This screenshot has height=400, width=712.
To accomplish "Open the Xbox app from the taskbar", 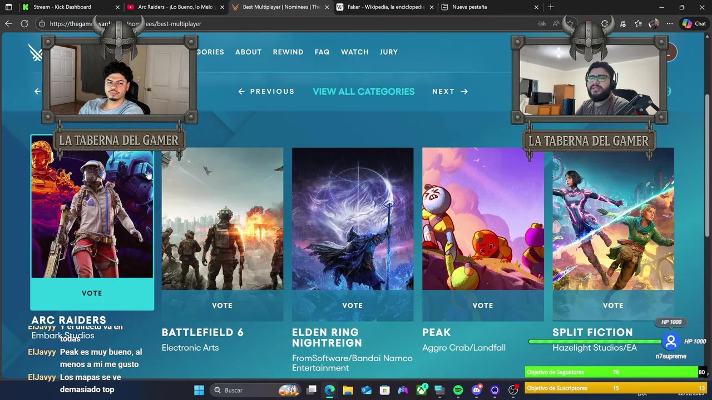I will click(x=422, y=390).
